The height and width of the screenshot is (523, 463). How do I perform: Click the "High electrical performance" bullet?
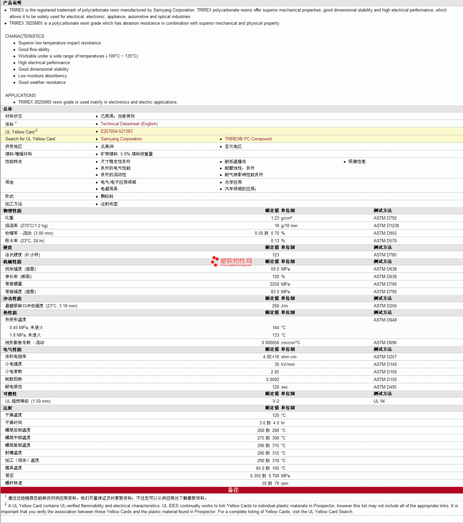(x=44, y=63)
